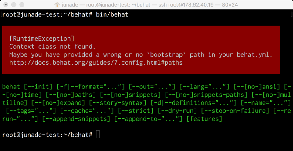293x151 pixels.
Task: Click the red close window button
Action: click(6, 5)
